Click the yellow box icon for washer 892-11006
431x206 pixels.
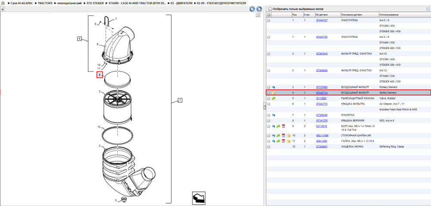288,135
